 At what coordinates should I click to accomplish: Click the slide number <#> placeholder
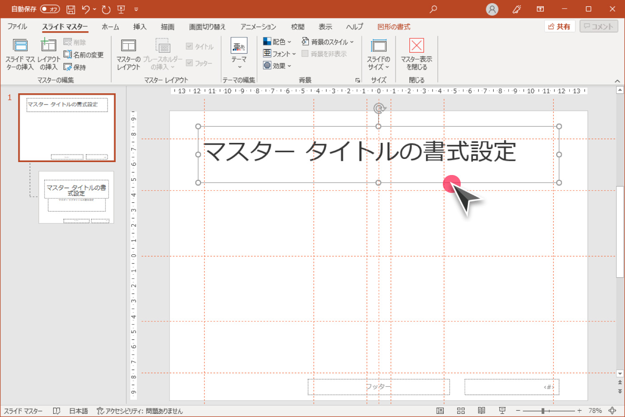point(512,387)
